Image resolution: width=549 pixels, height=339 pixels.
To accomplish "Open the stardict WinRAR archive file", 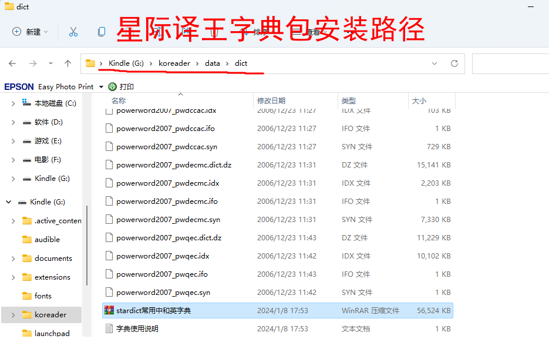I will click(153, 310).
